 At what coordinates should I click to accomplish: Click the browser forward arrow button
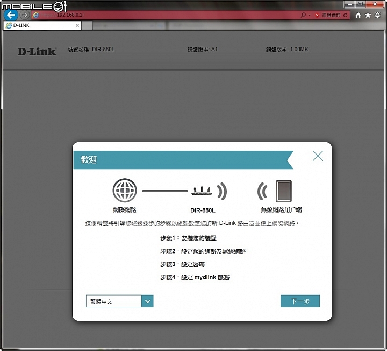tap(24, 15)
